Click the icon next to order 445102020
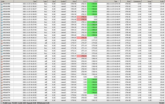The image size is (165, 104). [x=1, y=17]
